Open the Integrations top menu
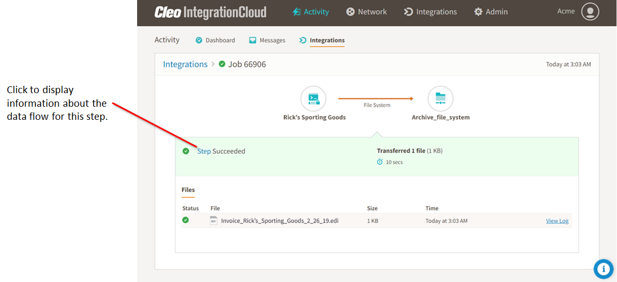617x282 pixels. pos(430,12)
